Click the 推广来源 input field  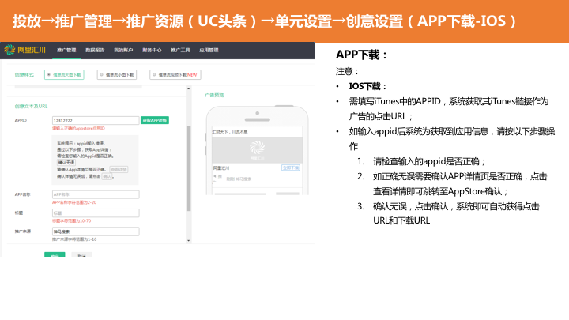[x=96, y=232]
